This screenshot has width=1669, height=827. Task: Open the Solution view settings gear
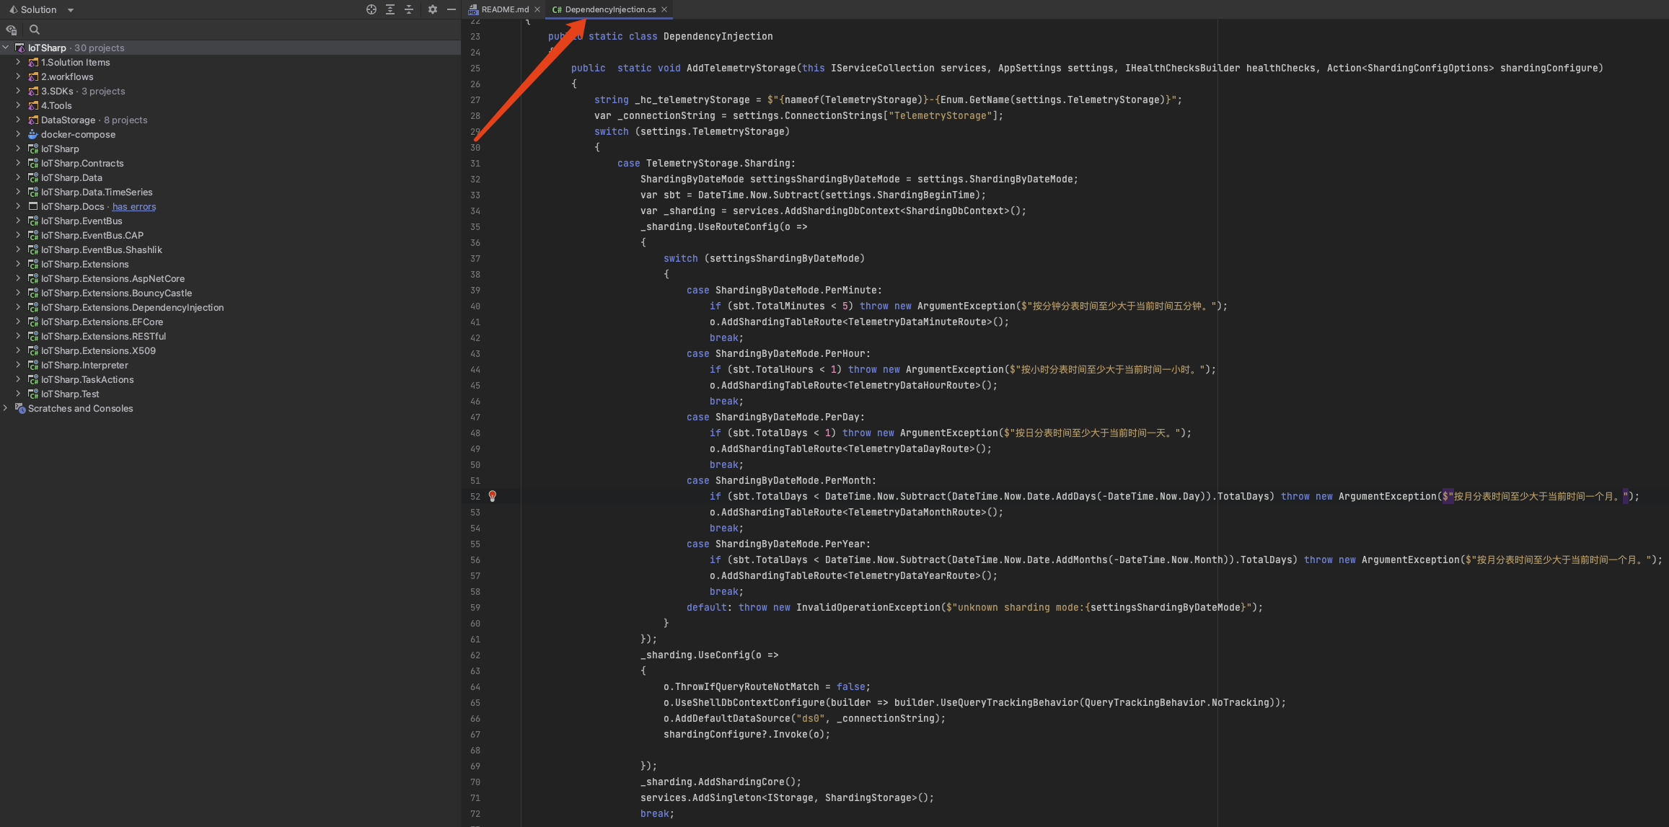431,9
